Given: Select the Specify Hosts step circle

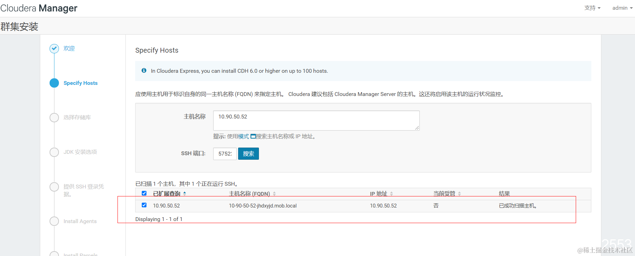Looking at the screenshot, I should pyautogui.click(x=54, y=83).
